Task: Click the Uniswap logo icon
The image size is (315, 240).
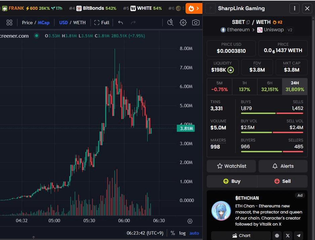Action: pos(260,30)
